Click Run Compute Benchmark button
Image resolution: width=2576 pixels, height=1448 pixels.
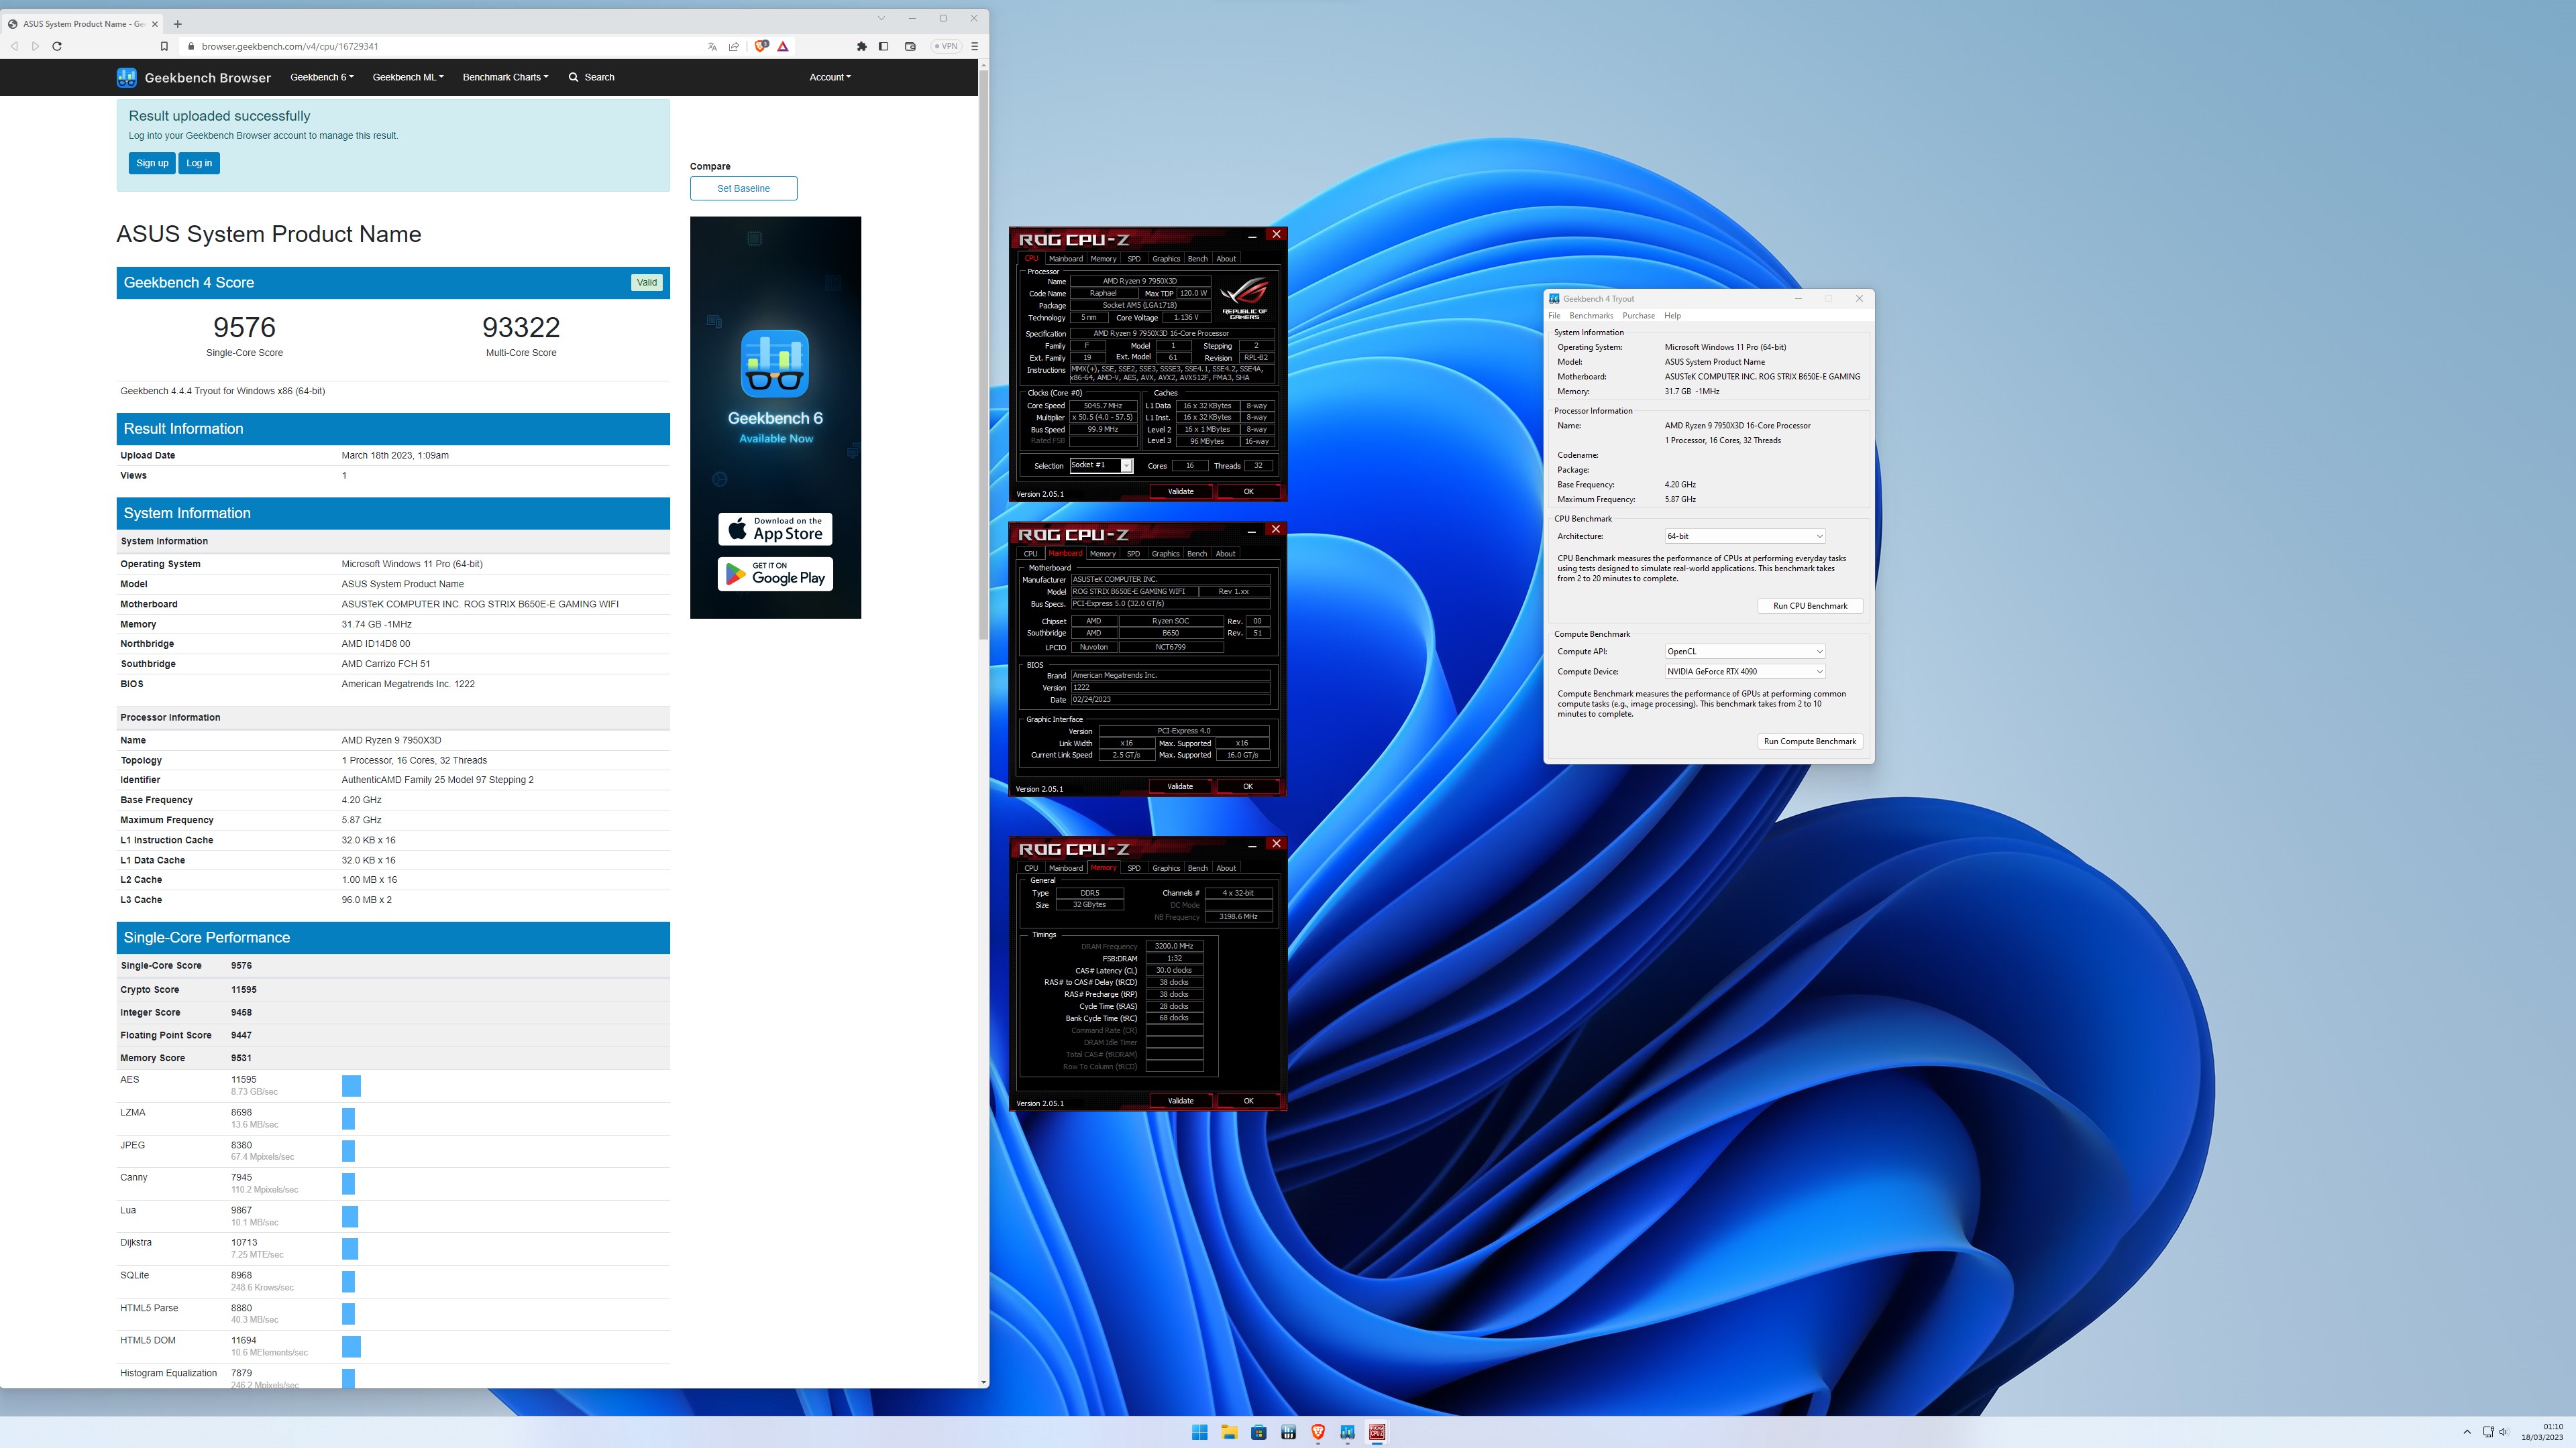pos(1810,741)
